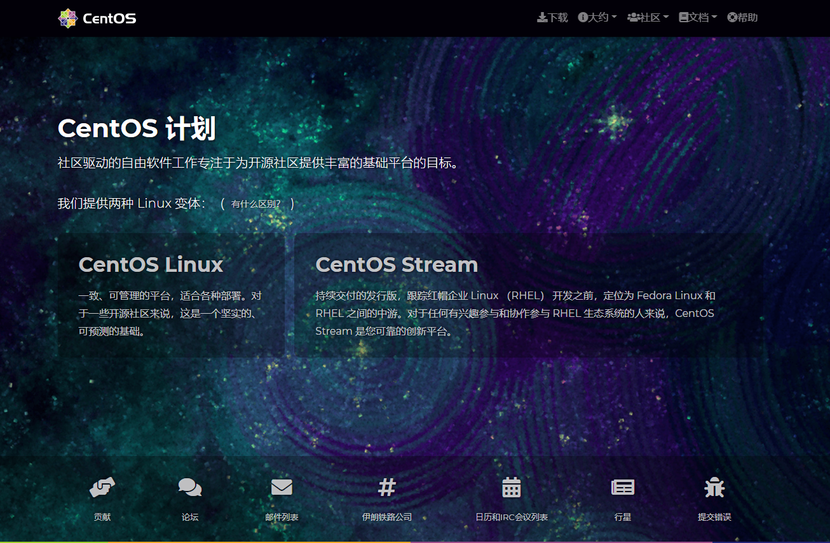Click the text 我们提供两种 Linux 变体
The image size is (830, 543).
(x=131, y=204)
